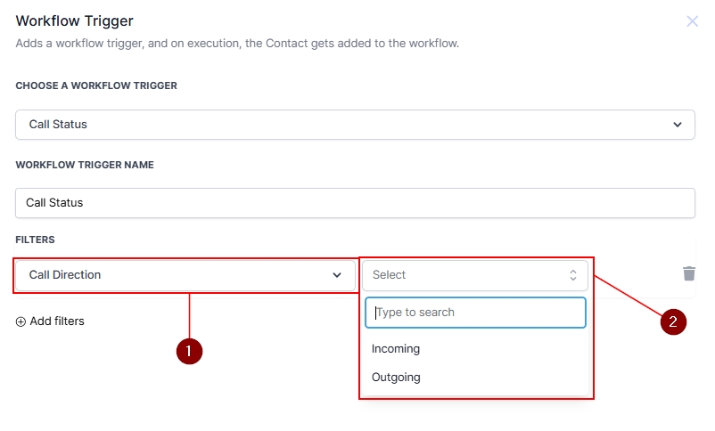The height and width of the screenshot is (431, 715).
Task: Click the Workflow Trigger Name text input
Action: [x=355, y=203]
